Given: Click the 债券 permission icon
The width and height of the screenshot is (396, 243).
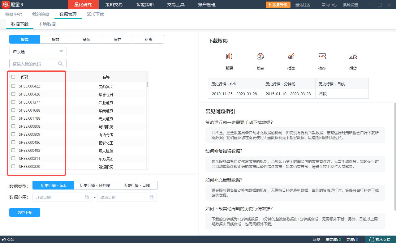Looking at the screenshot, I should (x=322, y=56).
